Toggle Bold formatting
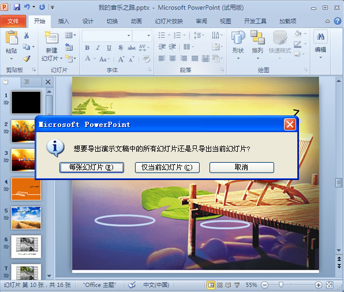Image resolution: width=344 pixels, height=292 pixels. (x=87, y=47)
